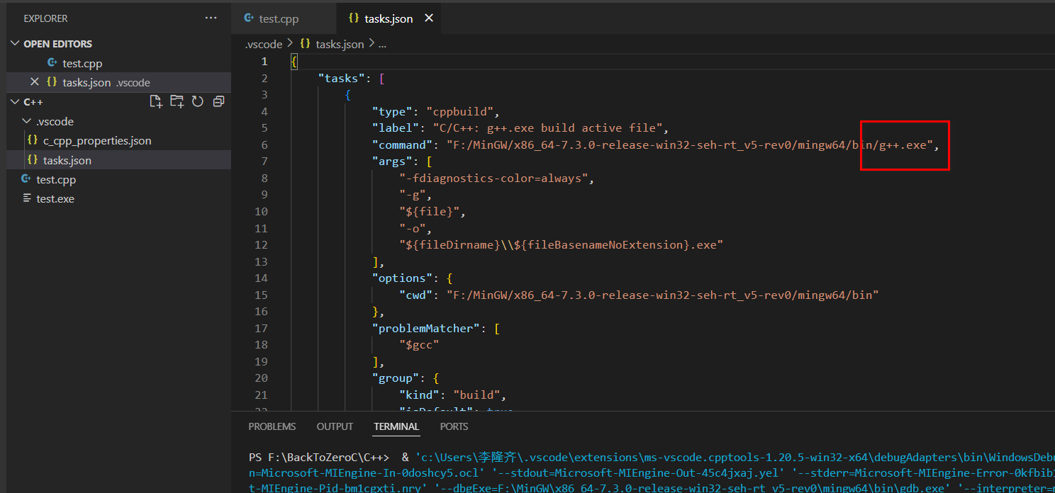Click line number 6 in gutter
Image resolution: width=1055 pixels, height=493 pixels.
[x=264, y=144]
